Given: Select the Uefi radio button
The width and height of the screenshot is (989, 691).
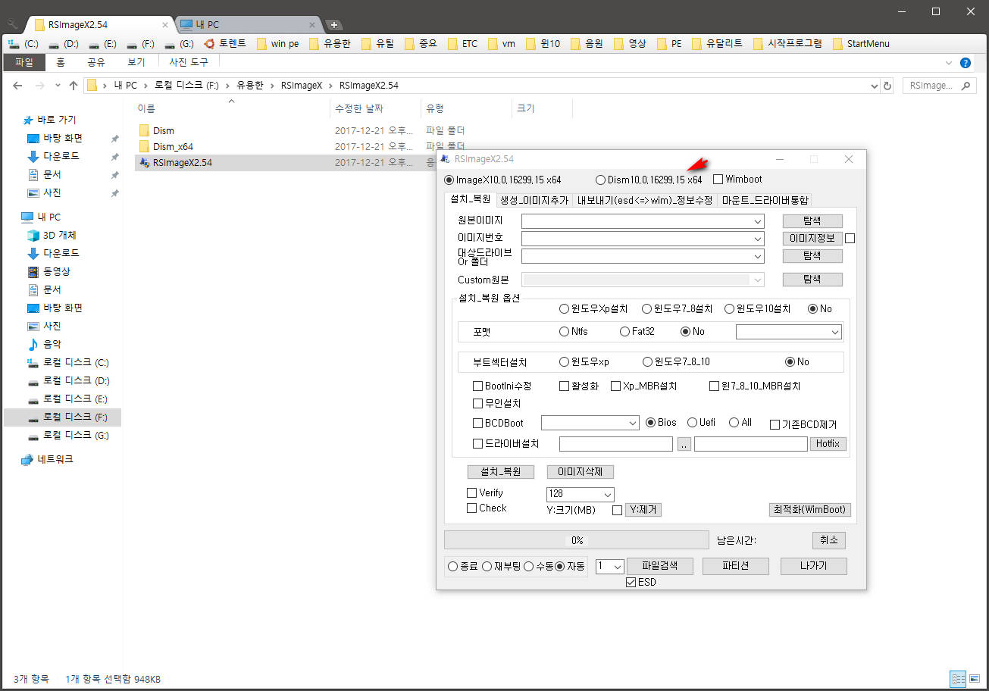Looking at the screenshot, I should (x=693, y=422).
